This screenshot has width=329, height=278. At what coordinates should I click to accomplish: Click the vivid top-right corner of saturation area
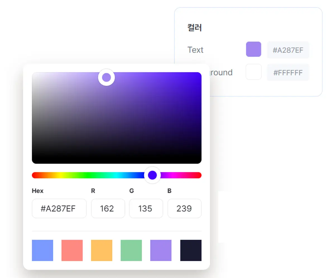point(198,75)
